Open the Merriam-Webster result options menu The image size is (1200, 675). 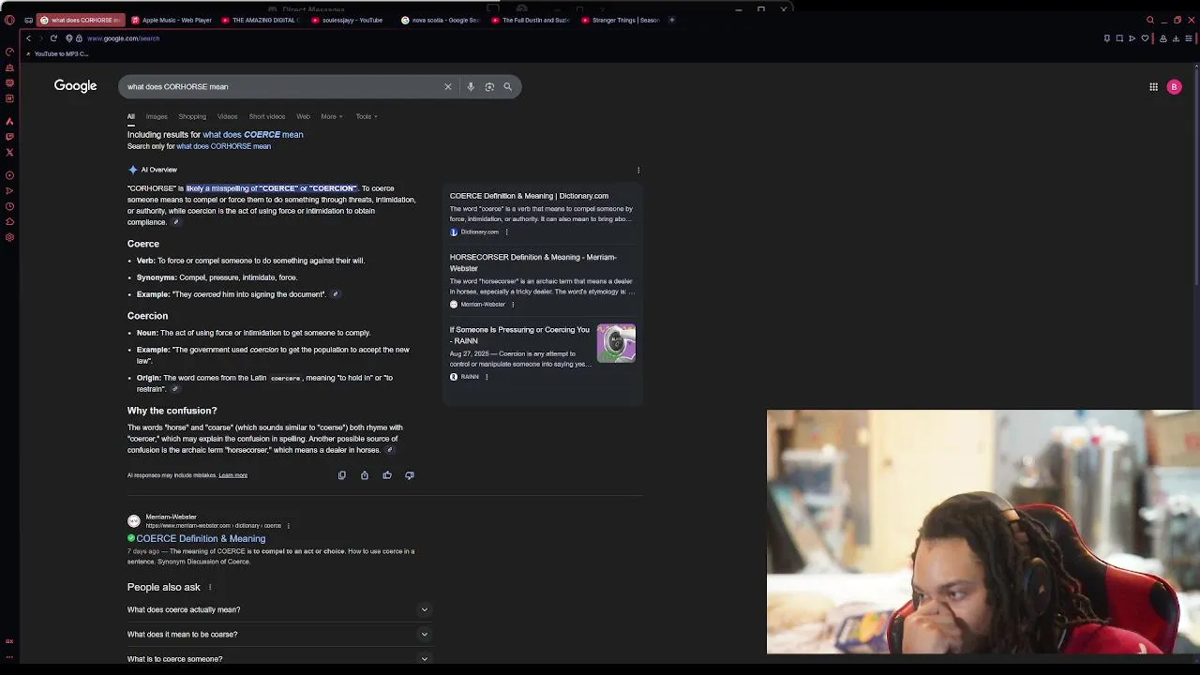pyautogui.click(x=288, y=526)
